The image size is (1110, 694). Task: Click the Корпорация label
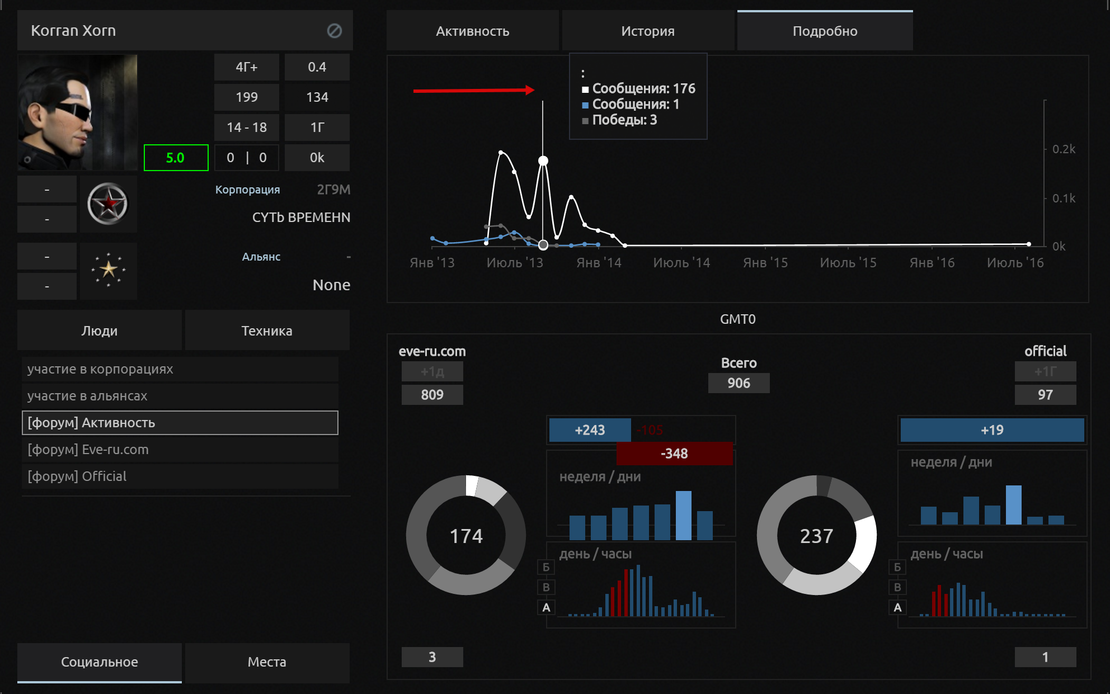tap(247, 190)
